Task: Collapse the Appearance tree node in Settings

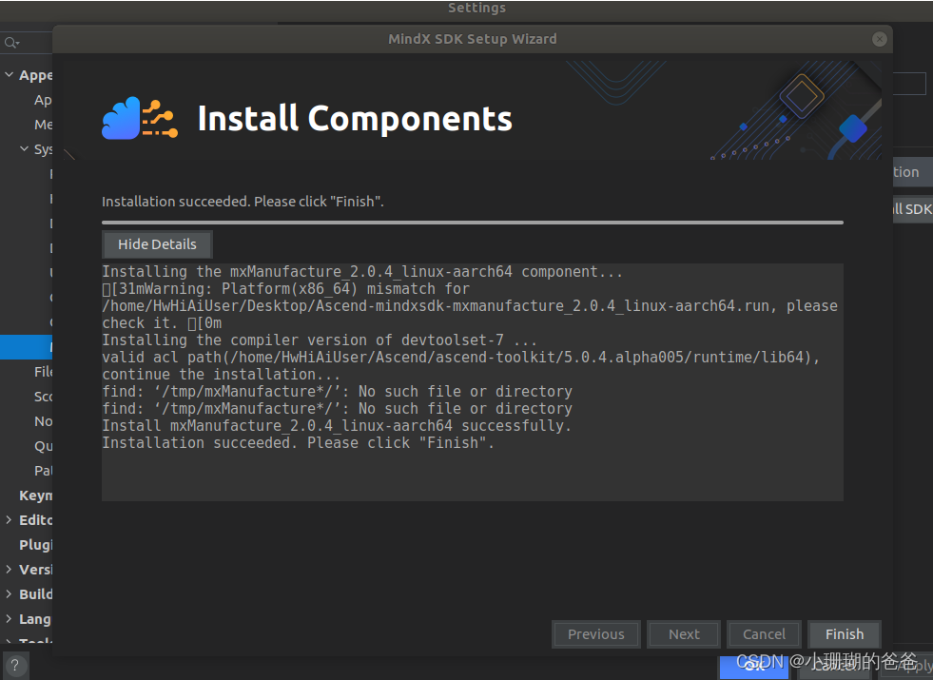Action: [9, 75]
